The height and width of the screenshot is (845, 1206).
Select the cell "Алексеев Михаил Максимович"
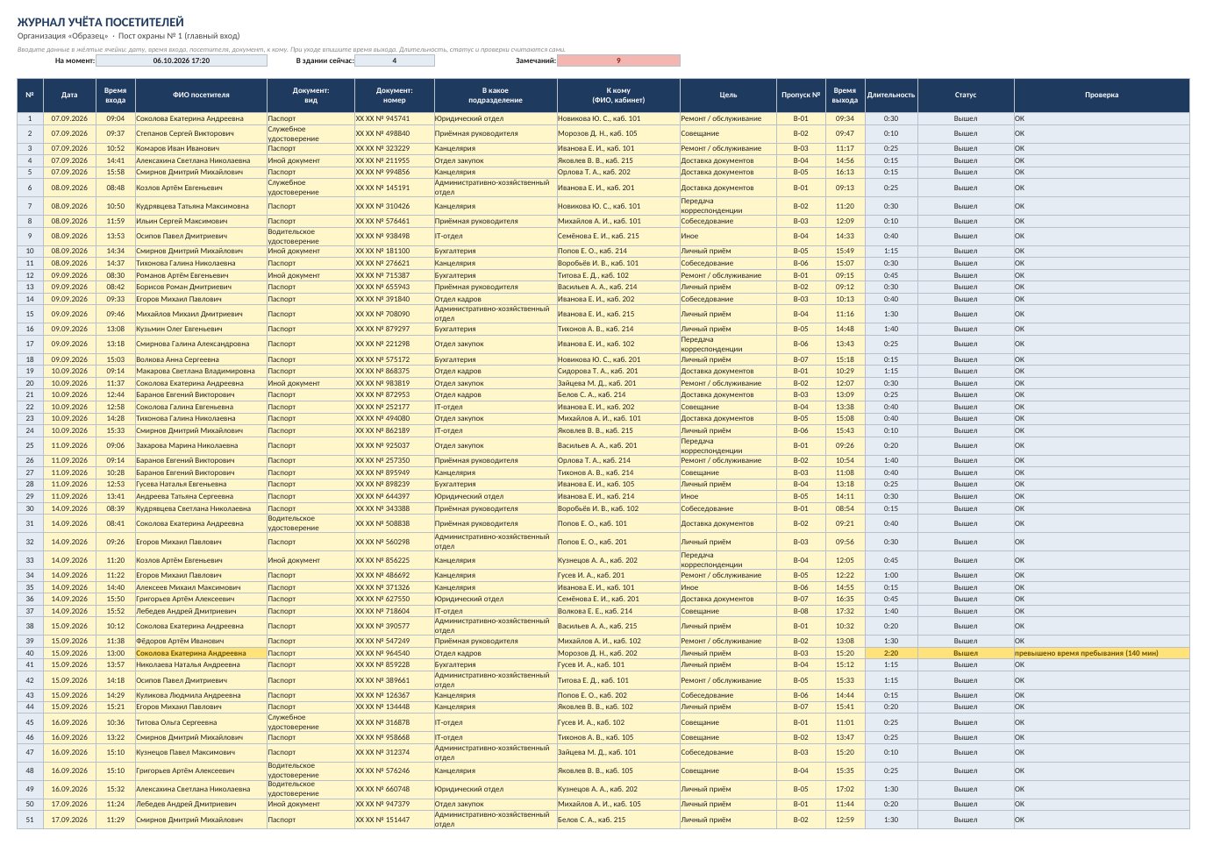201,587
